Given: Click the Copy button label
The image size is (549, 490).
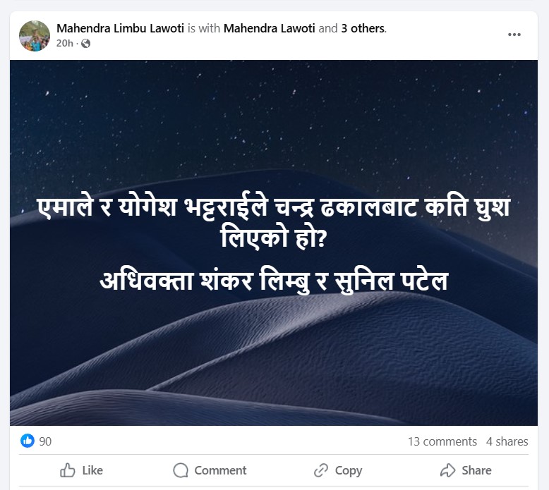Looking at the screenshot, I should [349, 471].
